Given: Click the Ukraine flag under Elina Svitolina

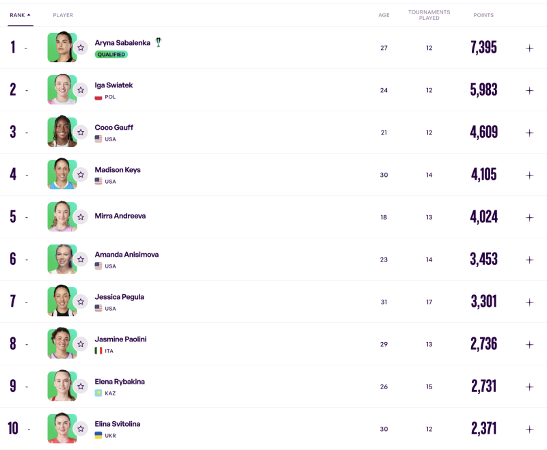Looking at the screenshot, I should coord(98,436).
